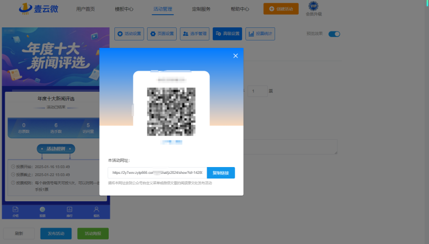Open 选手管理 tab

click(x=195, y=34)
